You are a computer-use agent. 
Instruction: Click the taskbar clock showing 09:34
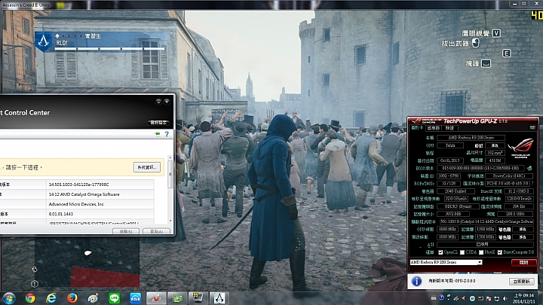click(x=523, y=298)
